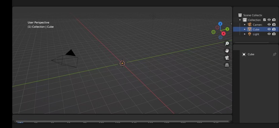
Task: Select the Camera row label in outliner
Action: pos(257,24)
